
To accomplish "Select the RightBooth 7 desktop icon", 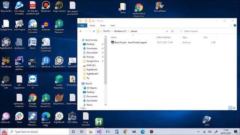I will pos(59,62).
